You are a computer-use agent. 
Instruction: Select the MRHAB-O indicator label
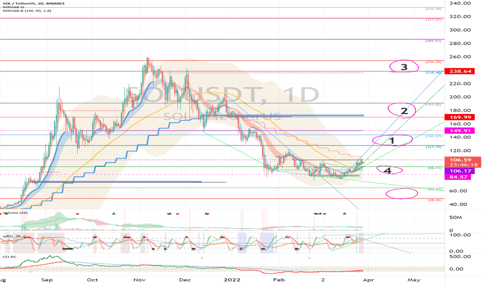pos(13,7)
